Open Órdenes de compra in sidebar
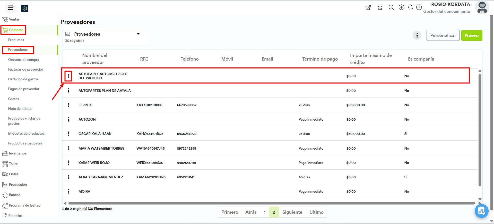This screenshot has width=494, height=224. (x=24, y=60)
